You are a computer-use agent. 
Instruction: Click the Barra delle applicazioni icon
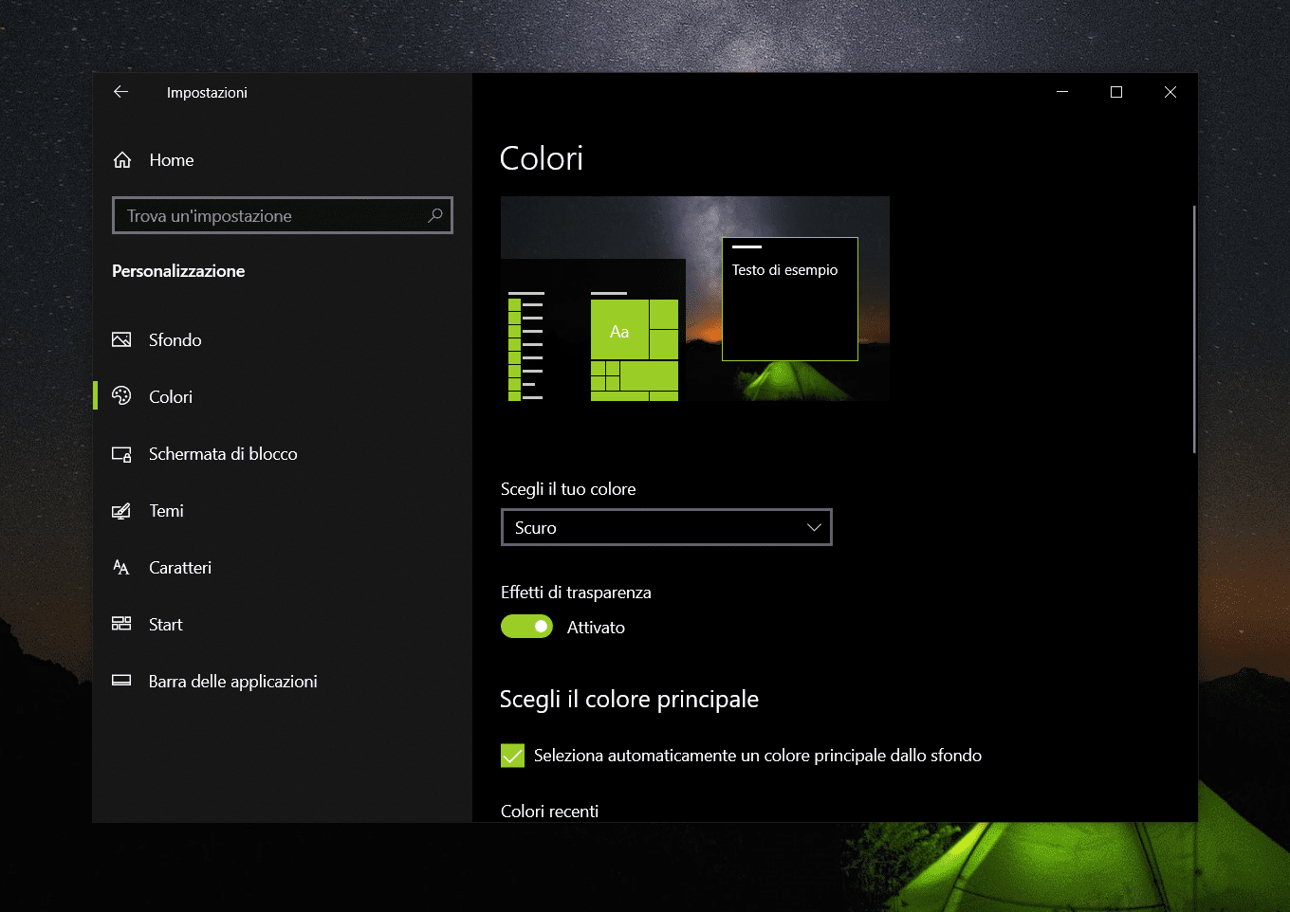coord(121,681)
